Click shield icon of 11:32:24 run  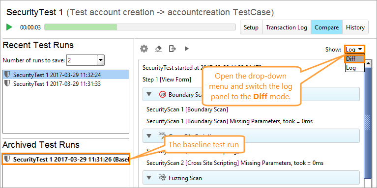coord(7,75)
